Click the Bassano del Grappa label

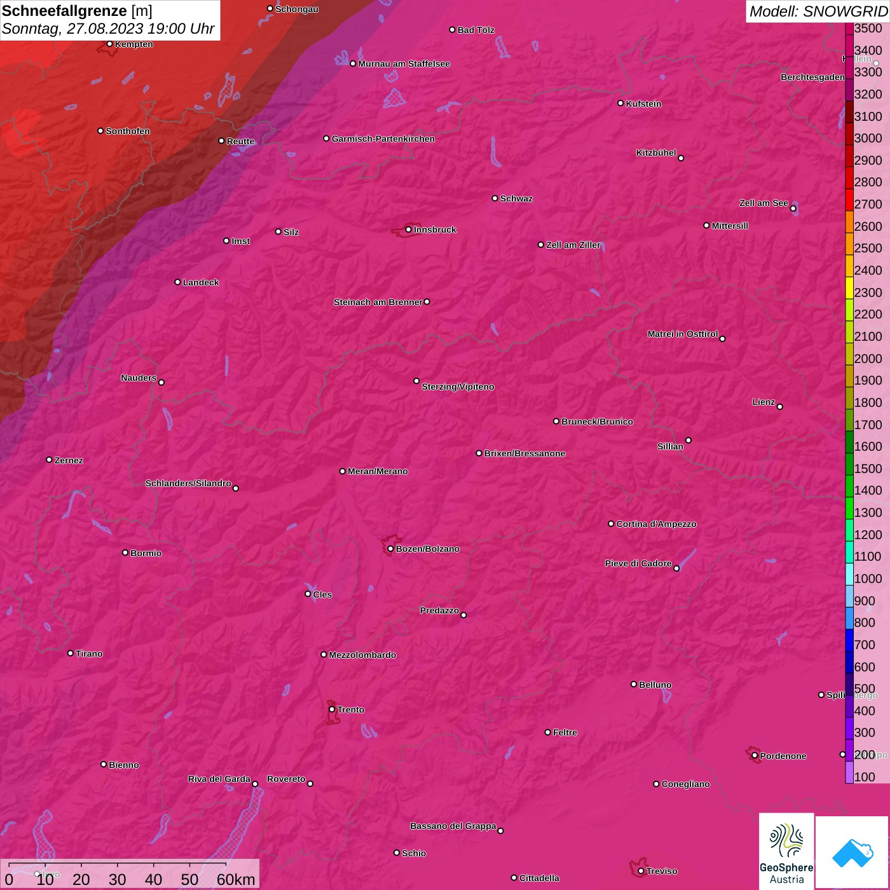pyautogui.click(x=453, y=826)
